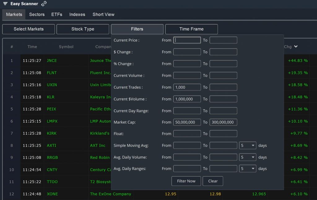Click the link chain icon next to Easy Scanner
The height and width of the screenshot is (200, 317).
[x=44, y=4]
